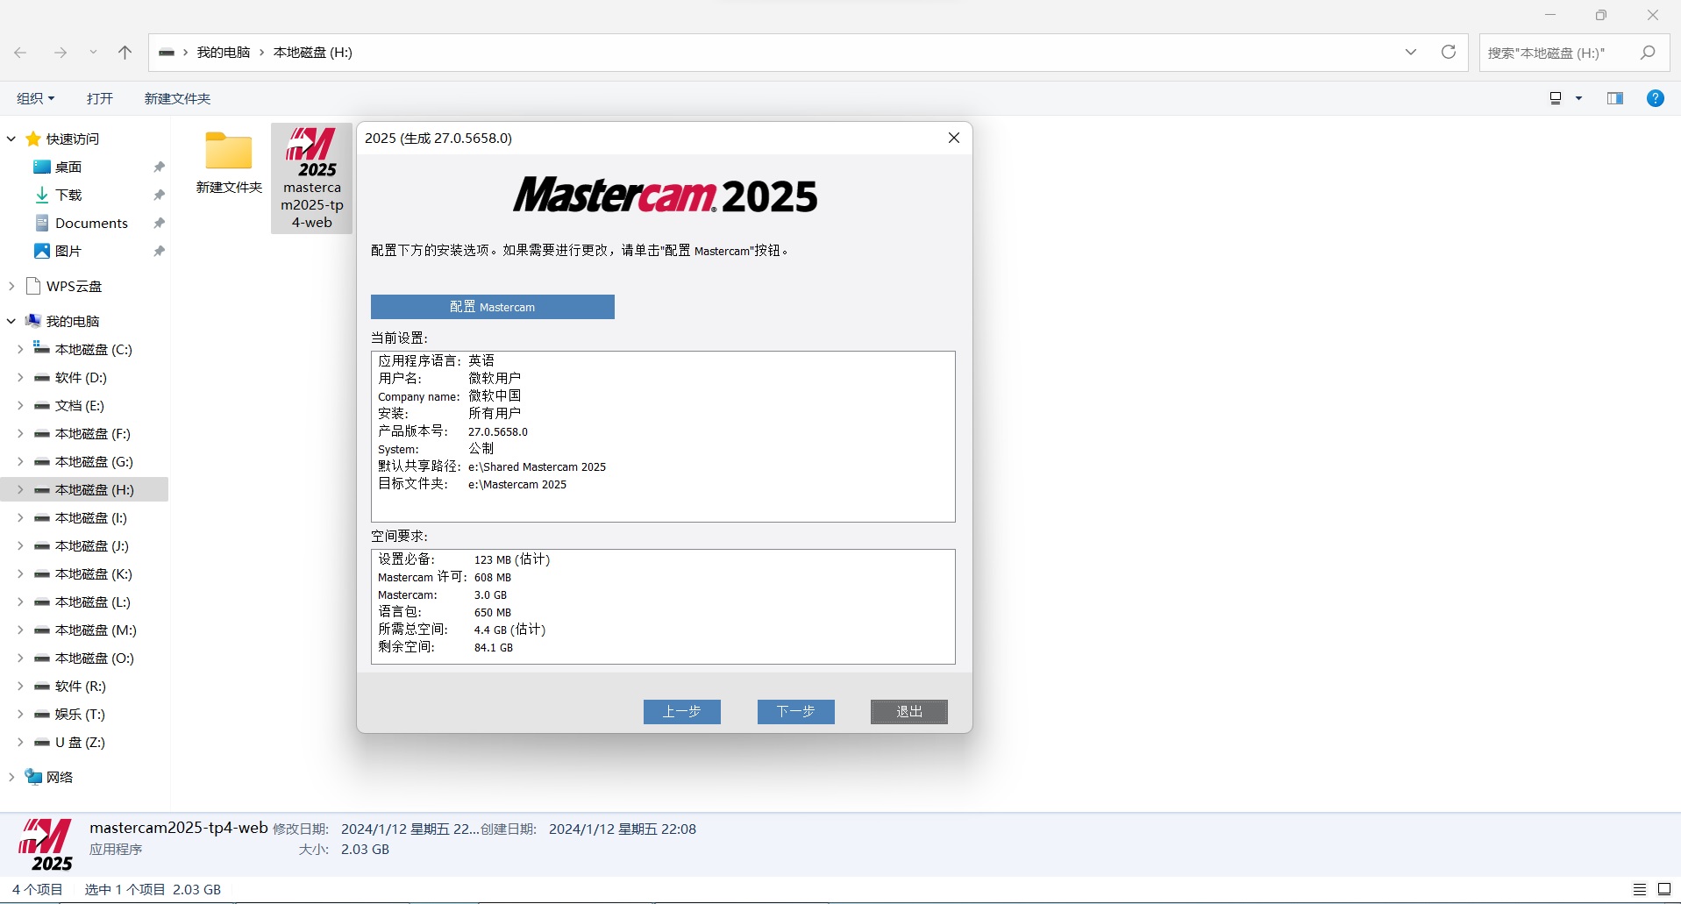Click the Mastercam 2025 icon in details pane

46,844
